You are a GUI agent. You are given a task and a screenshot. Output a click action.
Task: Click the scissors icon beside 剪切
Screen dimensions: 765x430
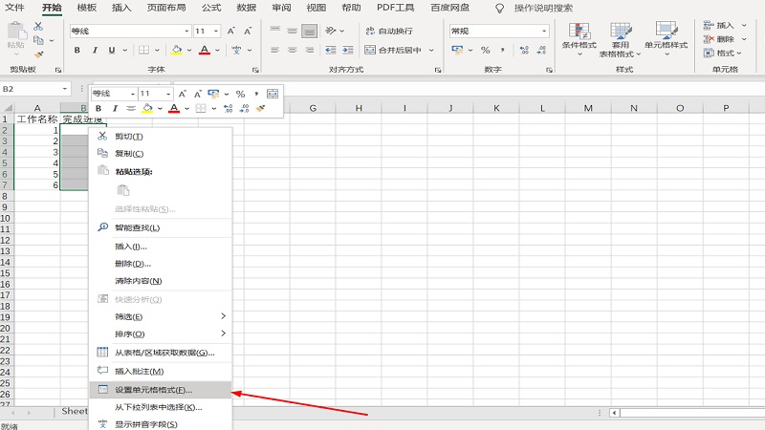104,136
